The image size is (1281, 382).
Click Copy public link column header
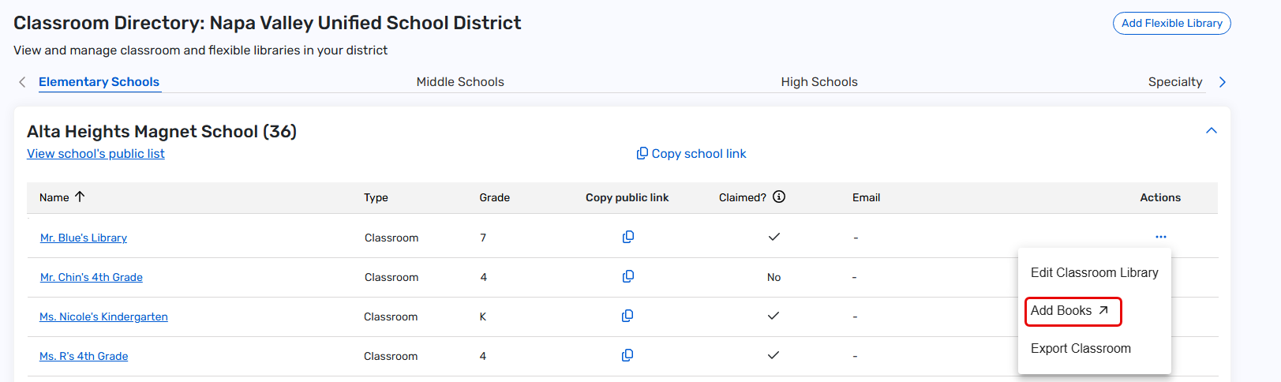627,197
